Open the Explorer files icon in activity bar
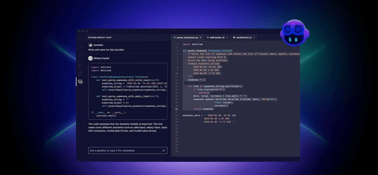Screen dimensions: 378x175 click(x=80, y=39)
